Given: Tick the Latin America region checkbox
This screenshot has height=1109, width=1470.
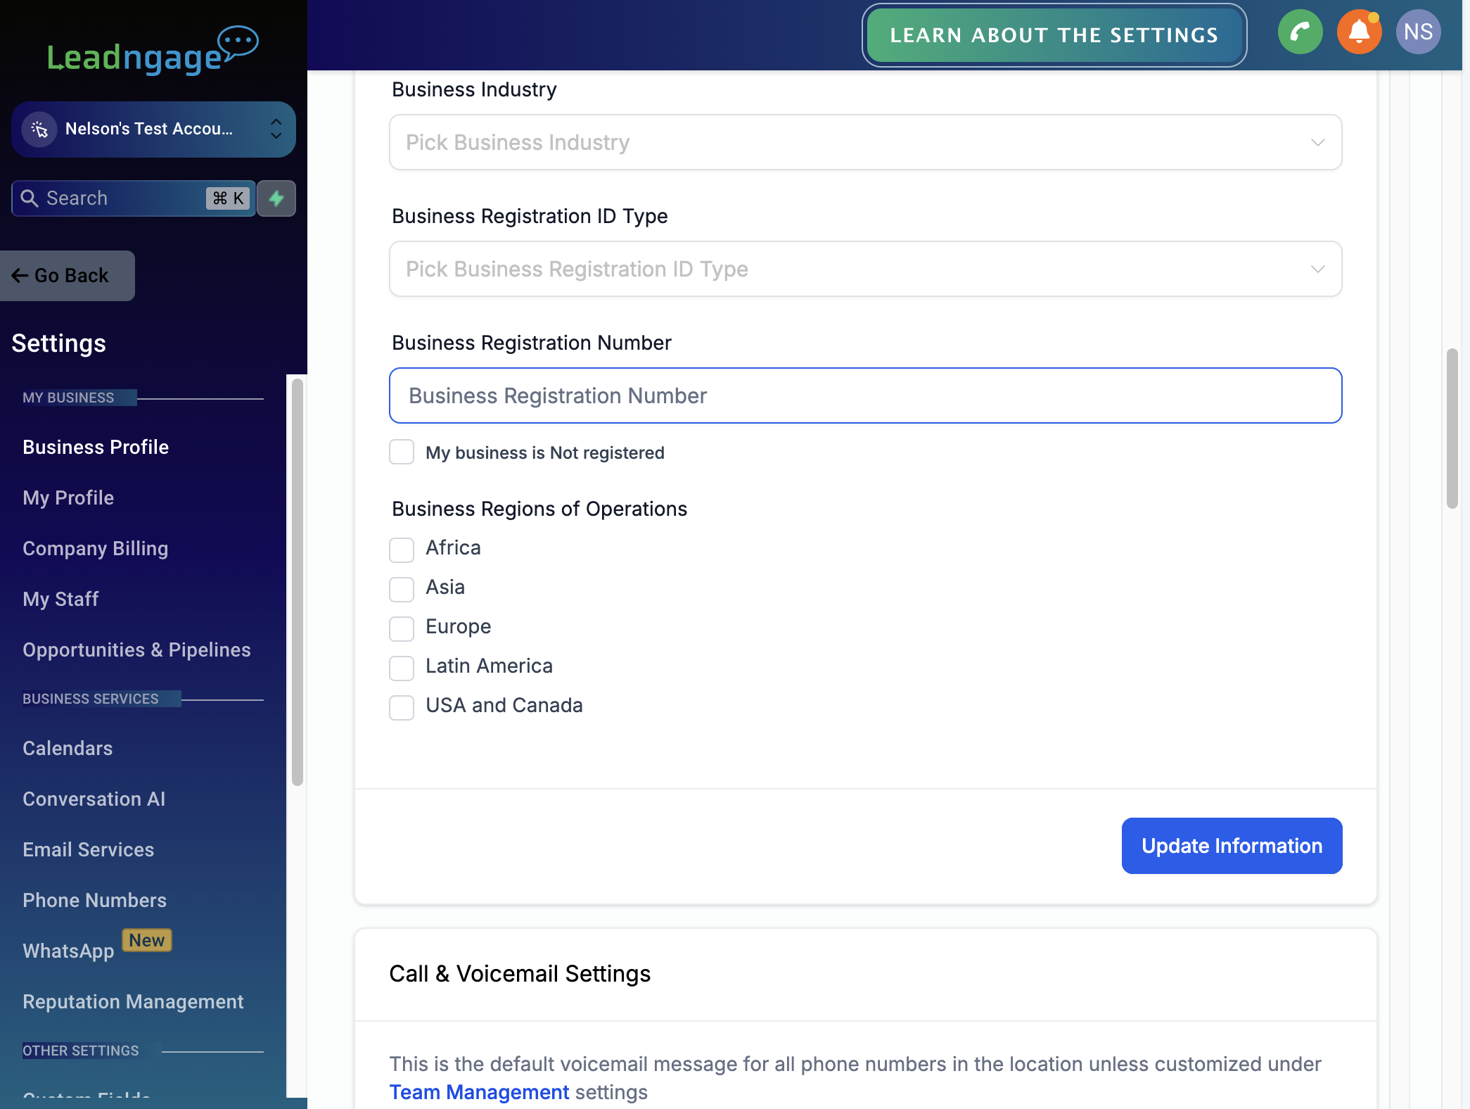Looking at the screenshot, I should click(402, 668).
